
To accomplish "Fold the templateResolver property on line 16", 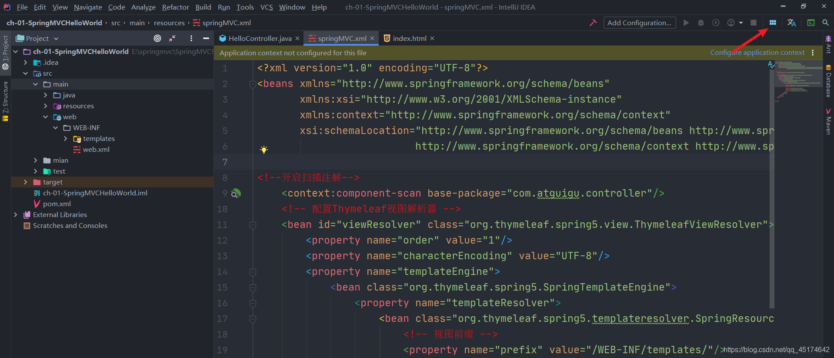I will (x=253, y=303).
